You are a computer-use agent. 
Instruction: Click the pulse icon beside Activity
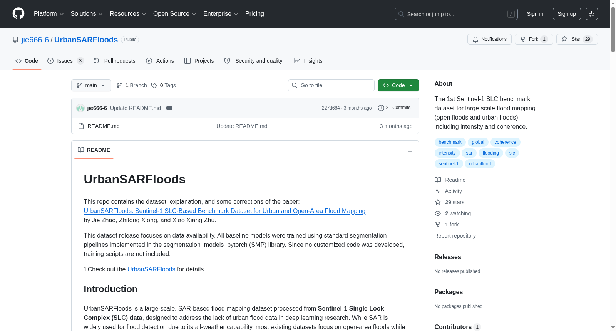[x=438, y=191]
